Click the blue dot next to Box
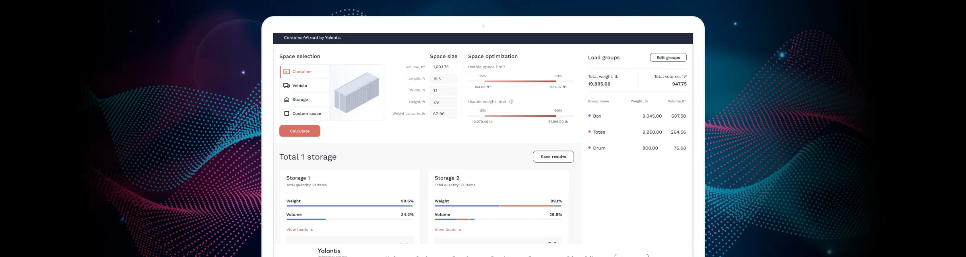The height and width of the screenshot is (257, 966). pos(589,116)
